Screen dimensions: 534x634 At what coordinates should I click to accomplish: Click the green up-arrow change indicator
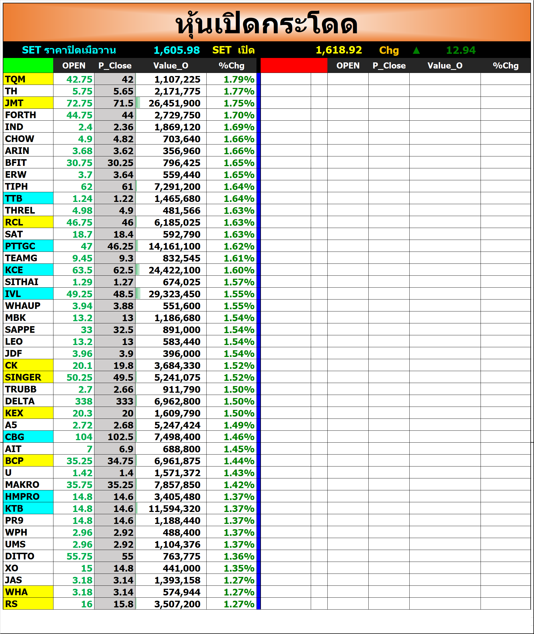417,50
